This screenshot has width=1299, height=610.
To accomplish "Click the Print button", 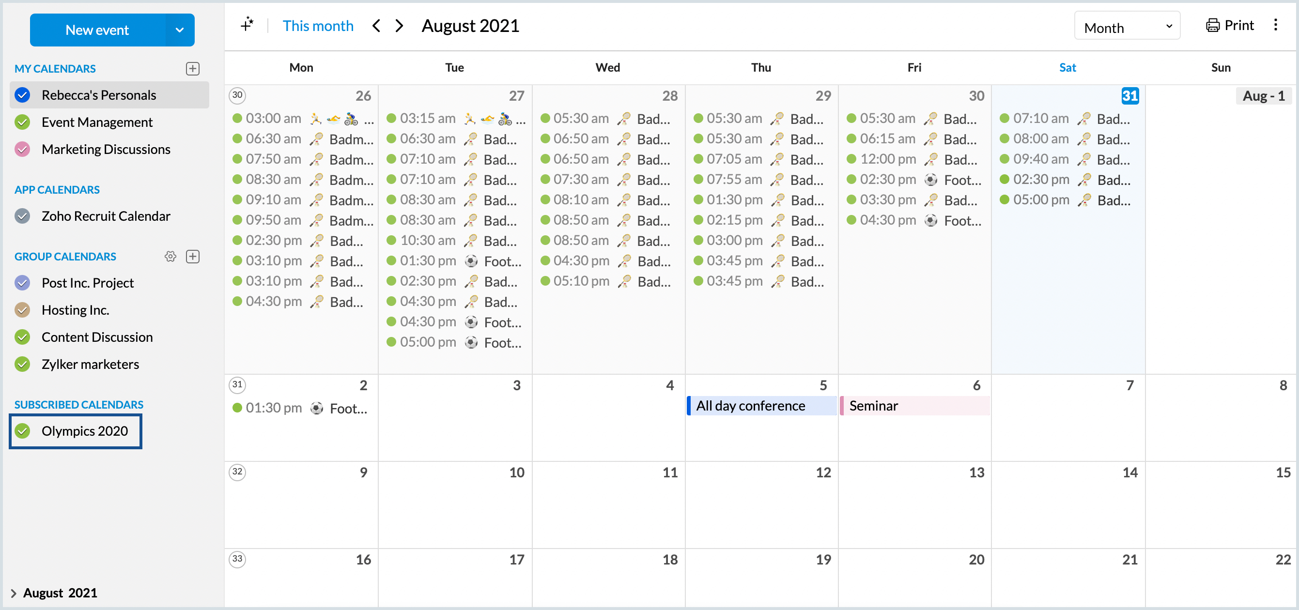I will pos(1229,25).
